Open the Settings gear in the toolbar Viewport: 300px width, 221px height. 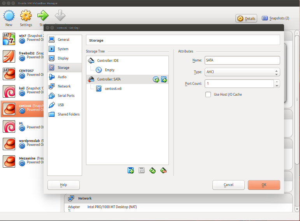26,18
